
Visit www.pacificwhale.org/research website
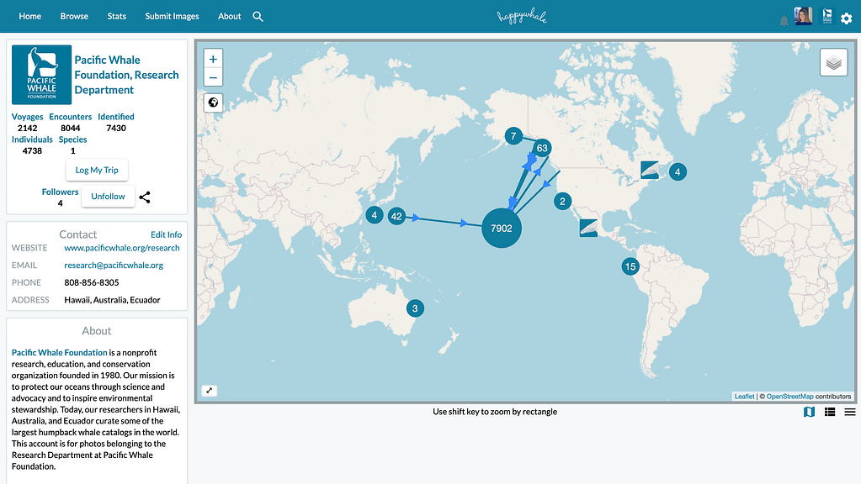coord(122,248)
